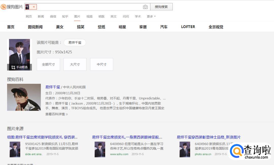
Task: Select the 中尺寸 size filter
Action: [101, 64]
